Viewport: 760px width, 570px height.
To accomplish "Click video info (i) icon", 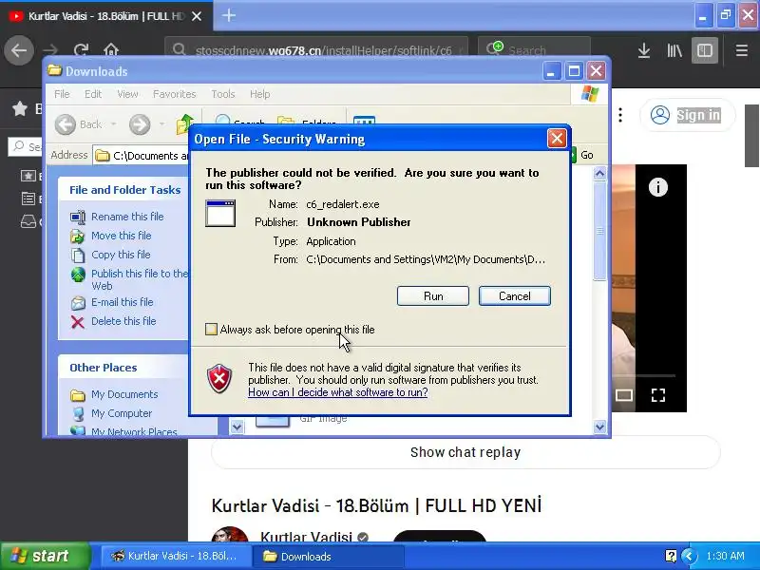I will pyautogui.click(x=657, y=187).
